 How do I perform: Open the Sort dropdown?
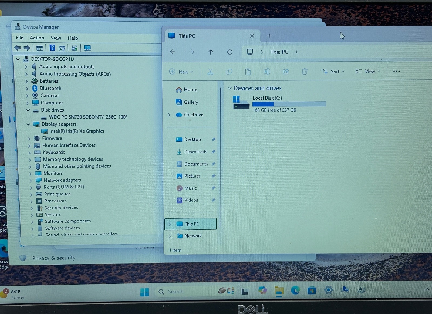point(333,72)
